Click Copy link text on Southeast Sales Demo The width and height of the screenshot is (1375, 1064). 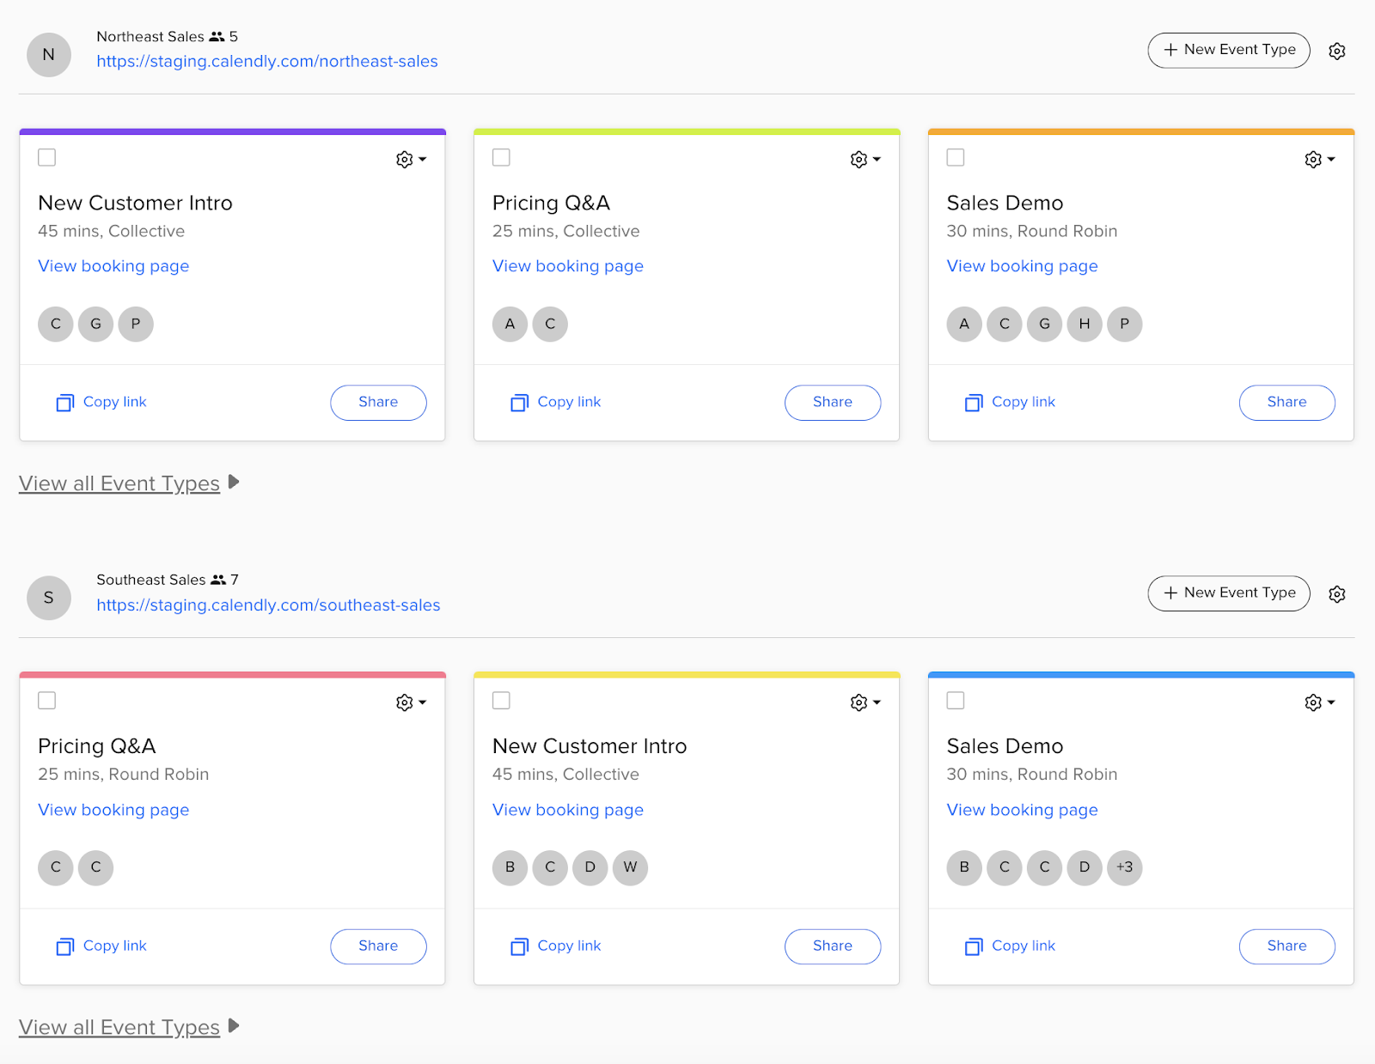tap(1024, 945)
